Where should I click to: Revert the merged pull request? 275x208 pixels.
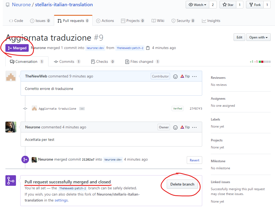194,160
